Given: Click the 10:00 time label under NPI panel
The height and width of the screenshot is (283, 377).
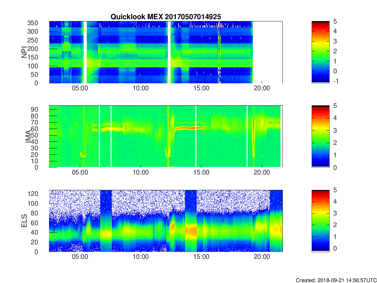Looking at the screenshot, I should pos(140,88).
